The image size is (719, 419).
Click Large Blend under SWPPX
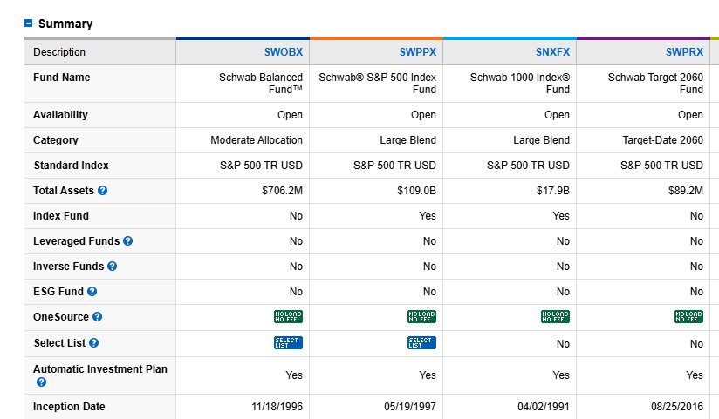[x=407, y=140]
